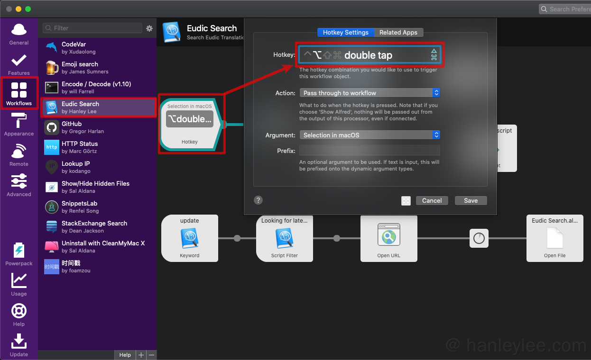Select the SnippetsLab workflow

[x=98, y=207]
